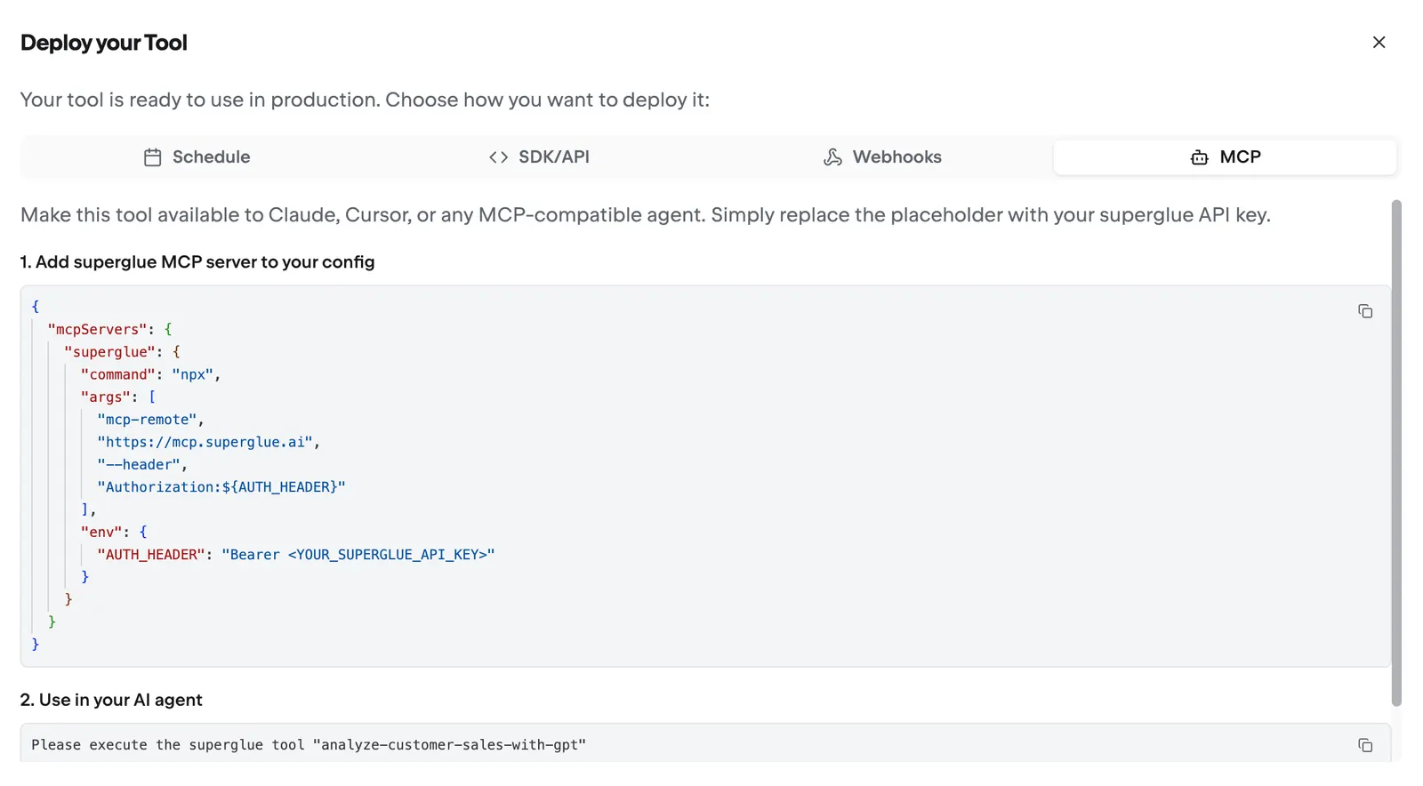Click the "Deploy your Tool" title
This screenshot has width=1423, height=786.
[104, 43]
